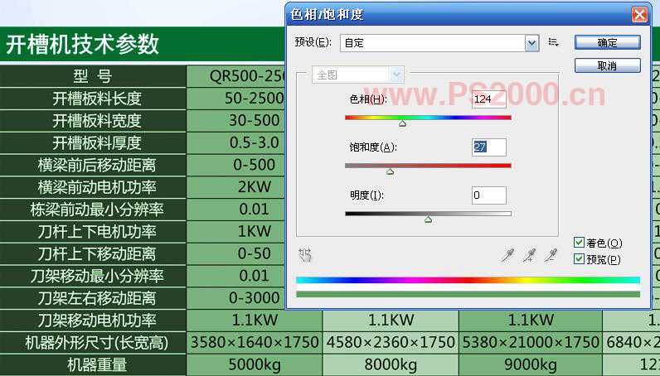
Task: Click the 2KW cell value
Action: pos(255,186)
